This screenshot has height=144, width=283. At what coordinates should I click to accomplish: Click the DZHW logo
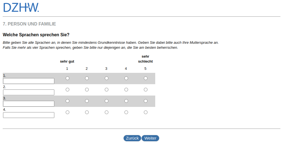[21, 8]
